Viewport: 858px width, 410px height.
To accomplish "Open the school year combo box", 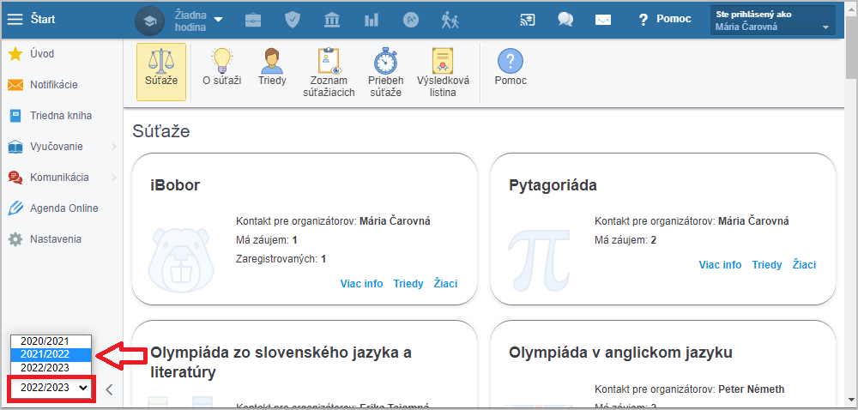I will (x=52, y=389).
